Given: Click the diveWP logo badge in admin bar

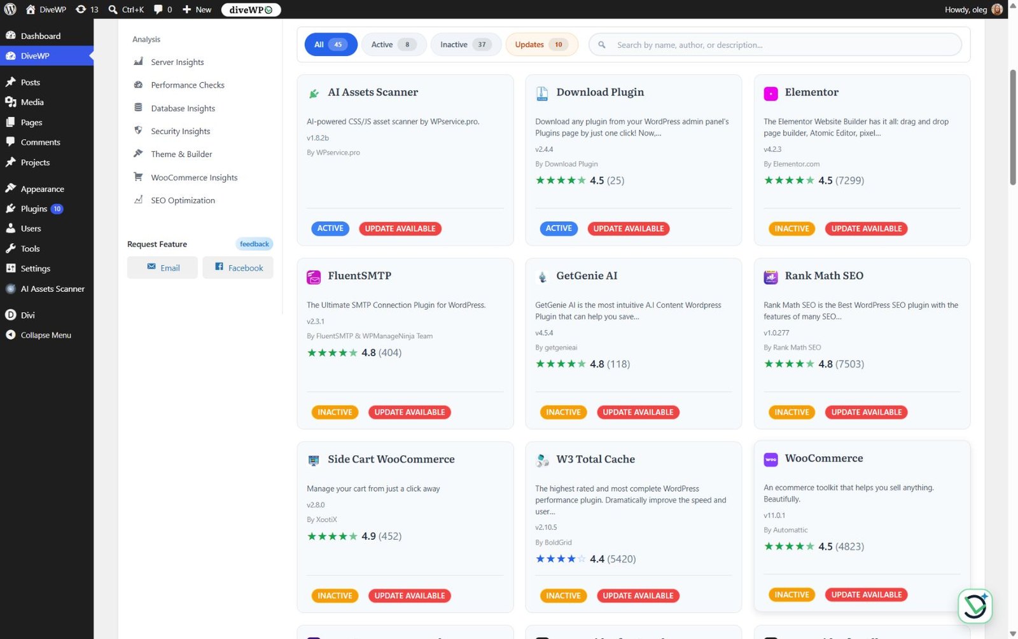Looking at the screenshot, I should coord(251,10).
